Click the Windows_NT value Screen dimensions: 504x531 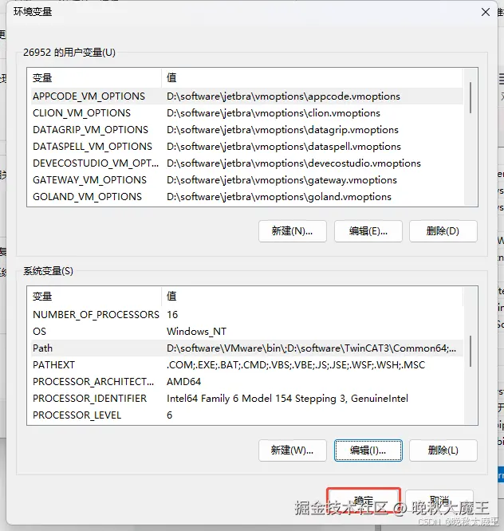(196, 332)
